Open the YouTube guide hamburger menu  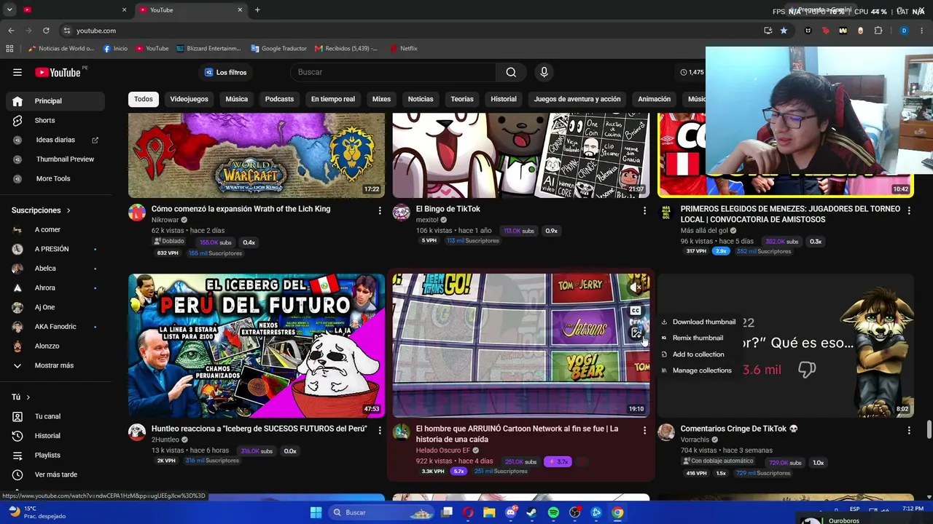pyautogui.click(x=17, y=72)
